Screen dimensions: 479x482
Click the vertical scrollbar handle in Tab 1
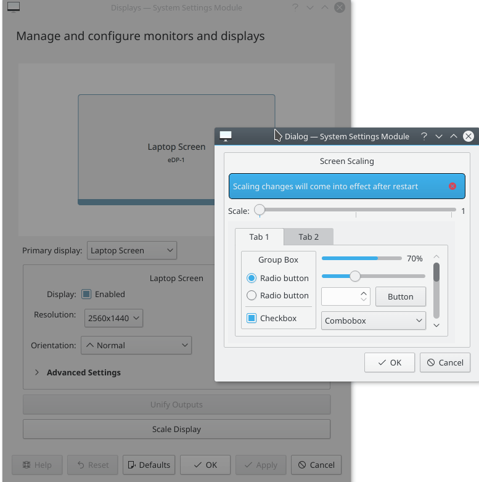(436, 272)
